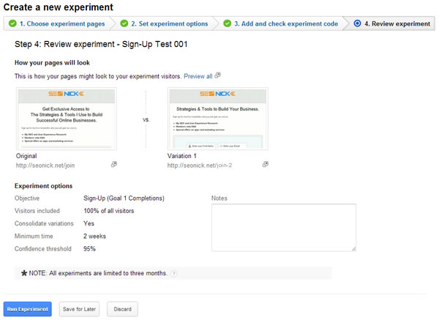The width and height of the screenshot is (439, 320).
Task: Click the Sign-Up (Goal 1 Completions) value
Action: (x=124, y=198)
